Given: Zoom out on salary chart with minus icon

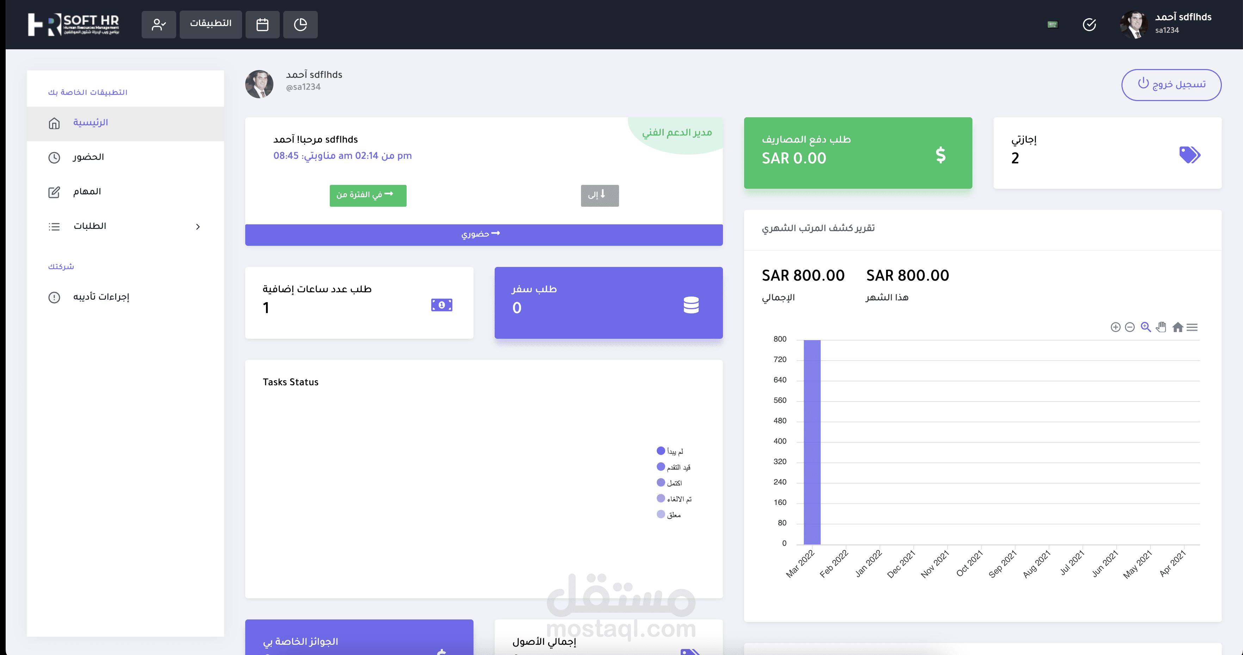Looking at the screenshot, I should 1130,327.
